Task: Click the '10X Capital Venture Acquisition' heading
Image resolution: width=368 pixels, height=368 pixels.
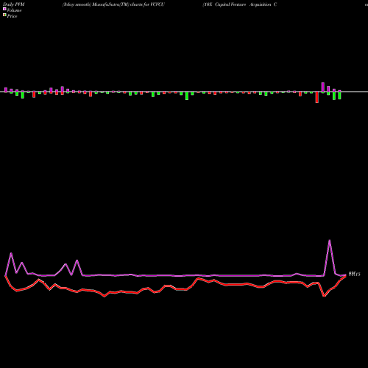Action: (240, 4)
